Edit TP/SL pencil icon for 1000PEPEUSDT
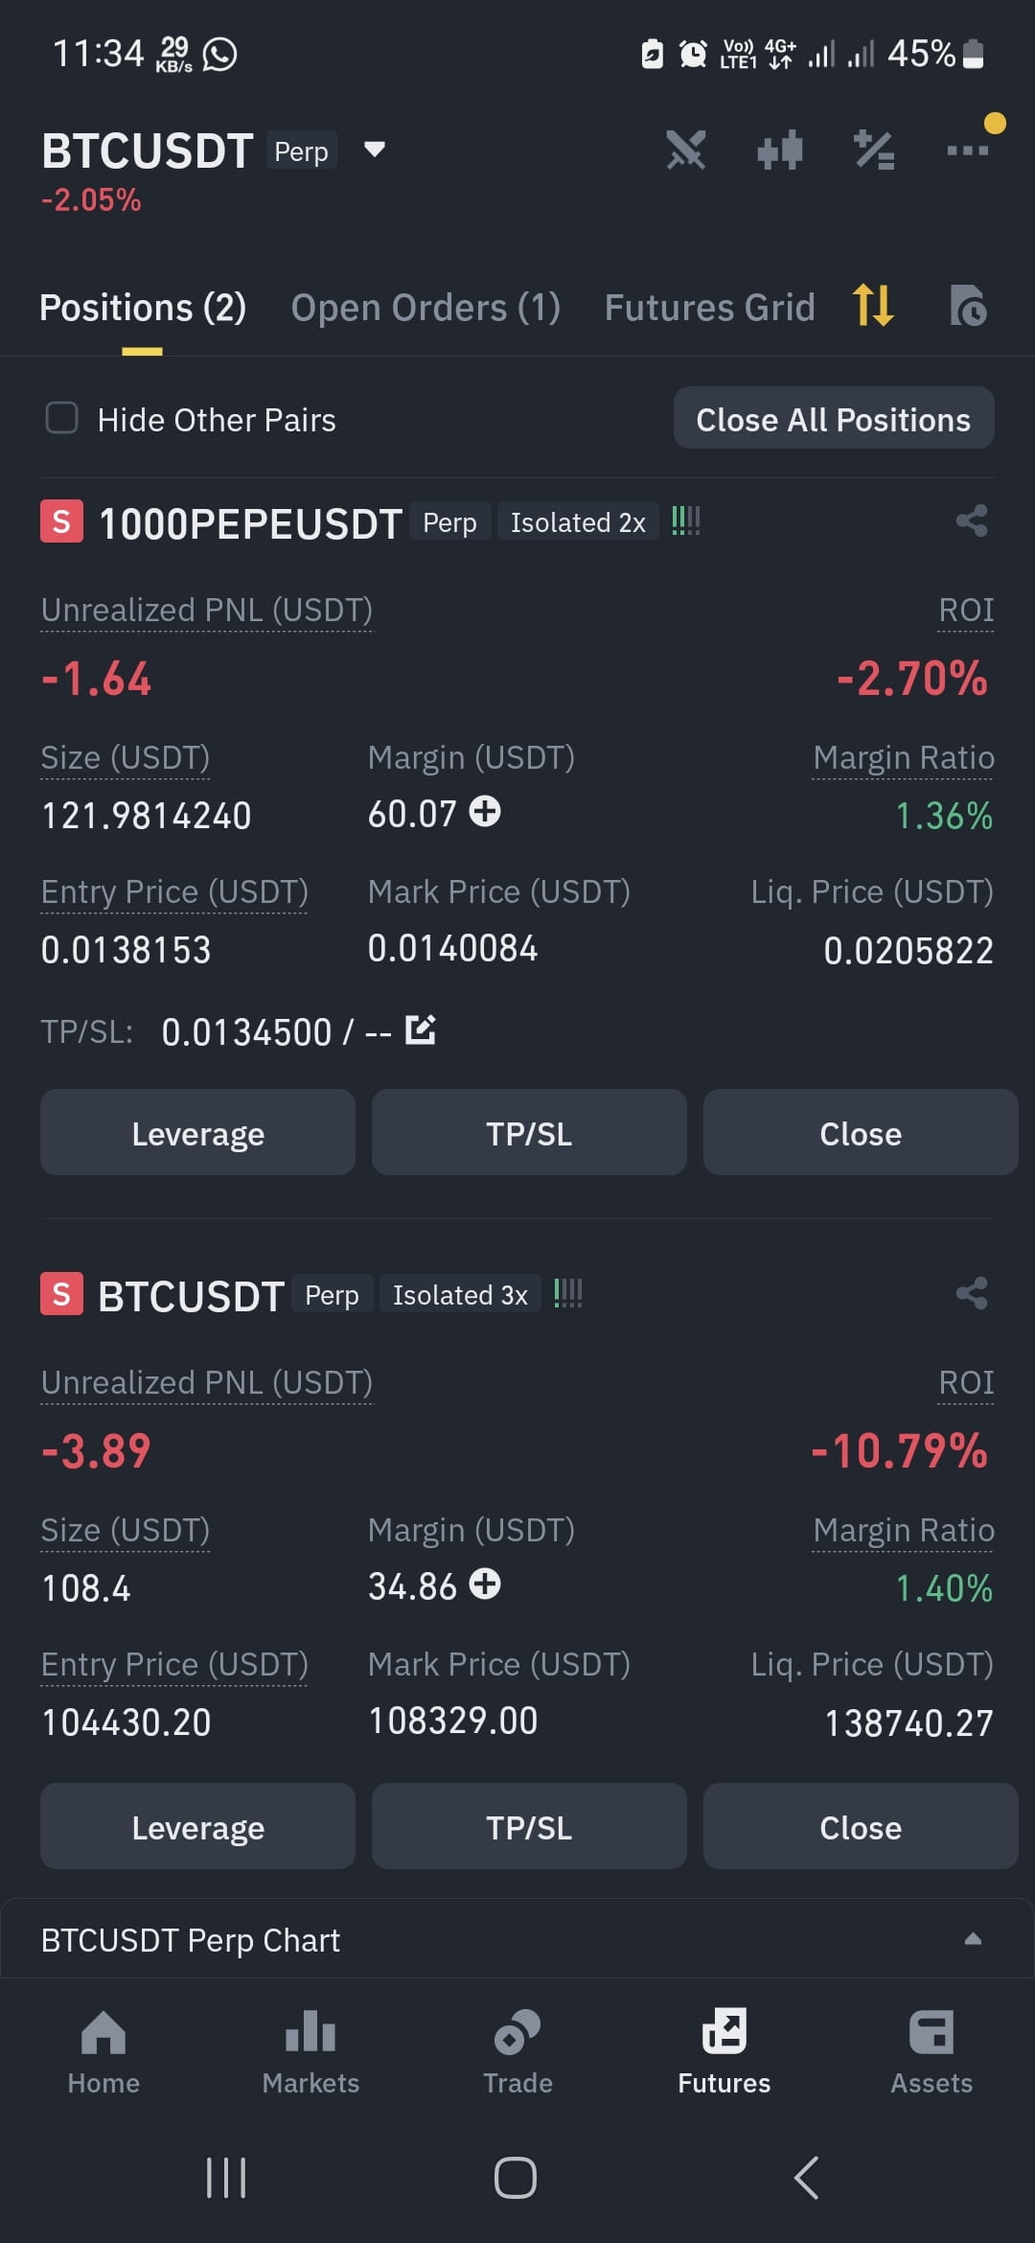Screen dimensions: 1035x2243 tap(421, 1029)
